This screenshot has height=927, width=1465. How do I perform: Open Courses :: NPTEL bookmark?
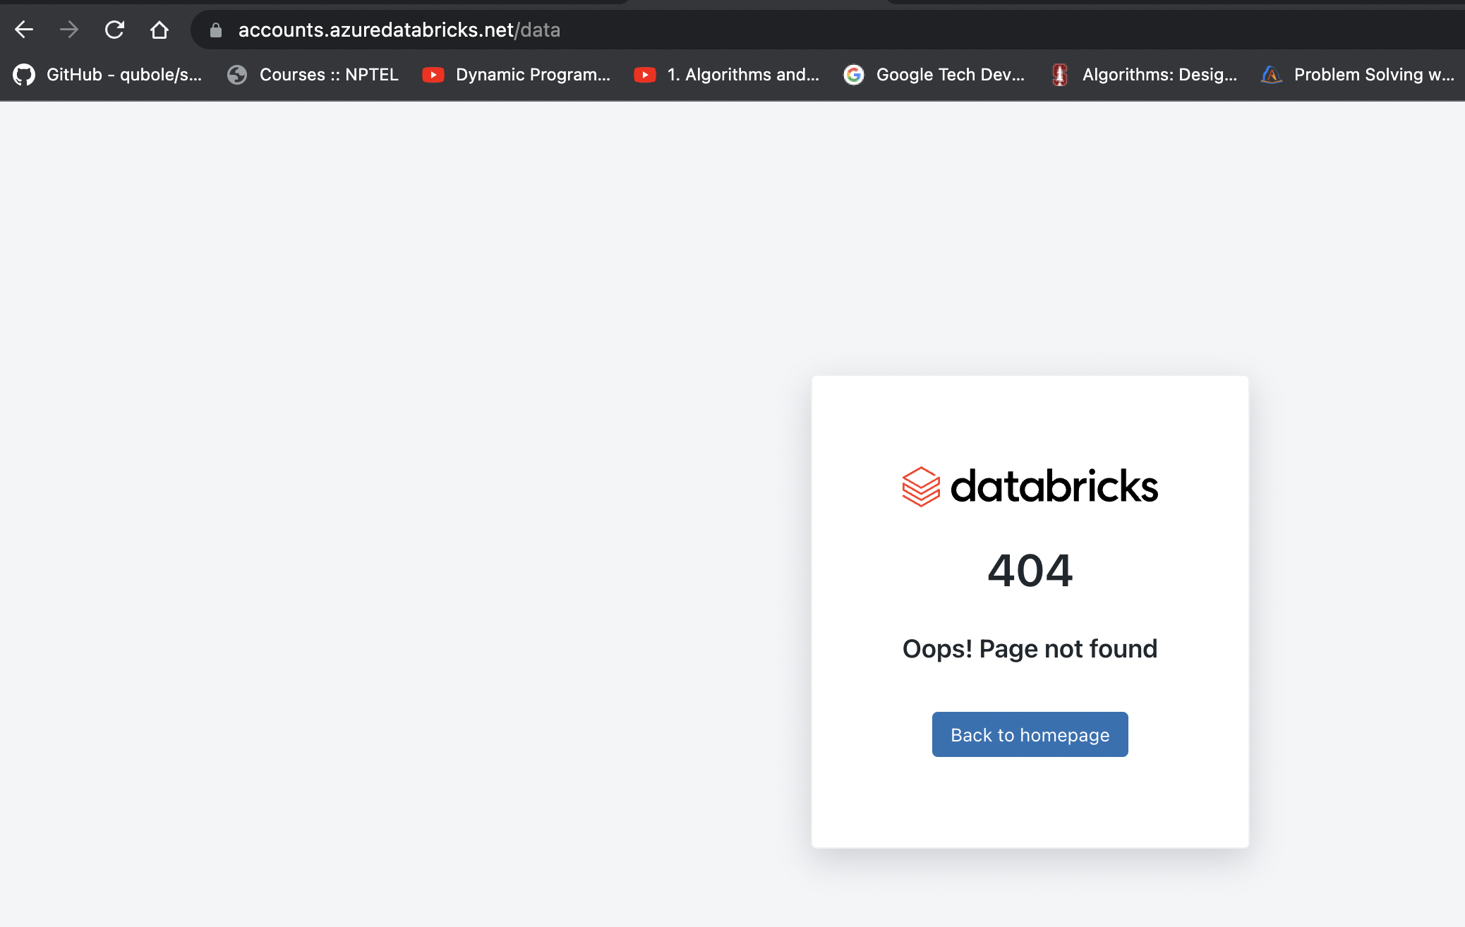tap(329, 75)
